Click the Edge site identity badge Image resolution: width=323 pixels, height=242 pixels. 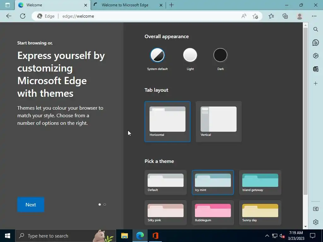[46, 16]
